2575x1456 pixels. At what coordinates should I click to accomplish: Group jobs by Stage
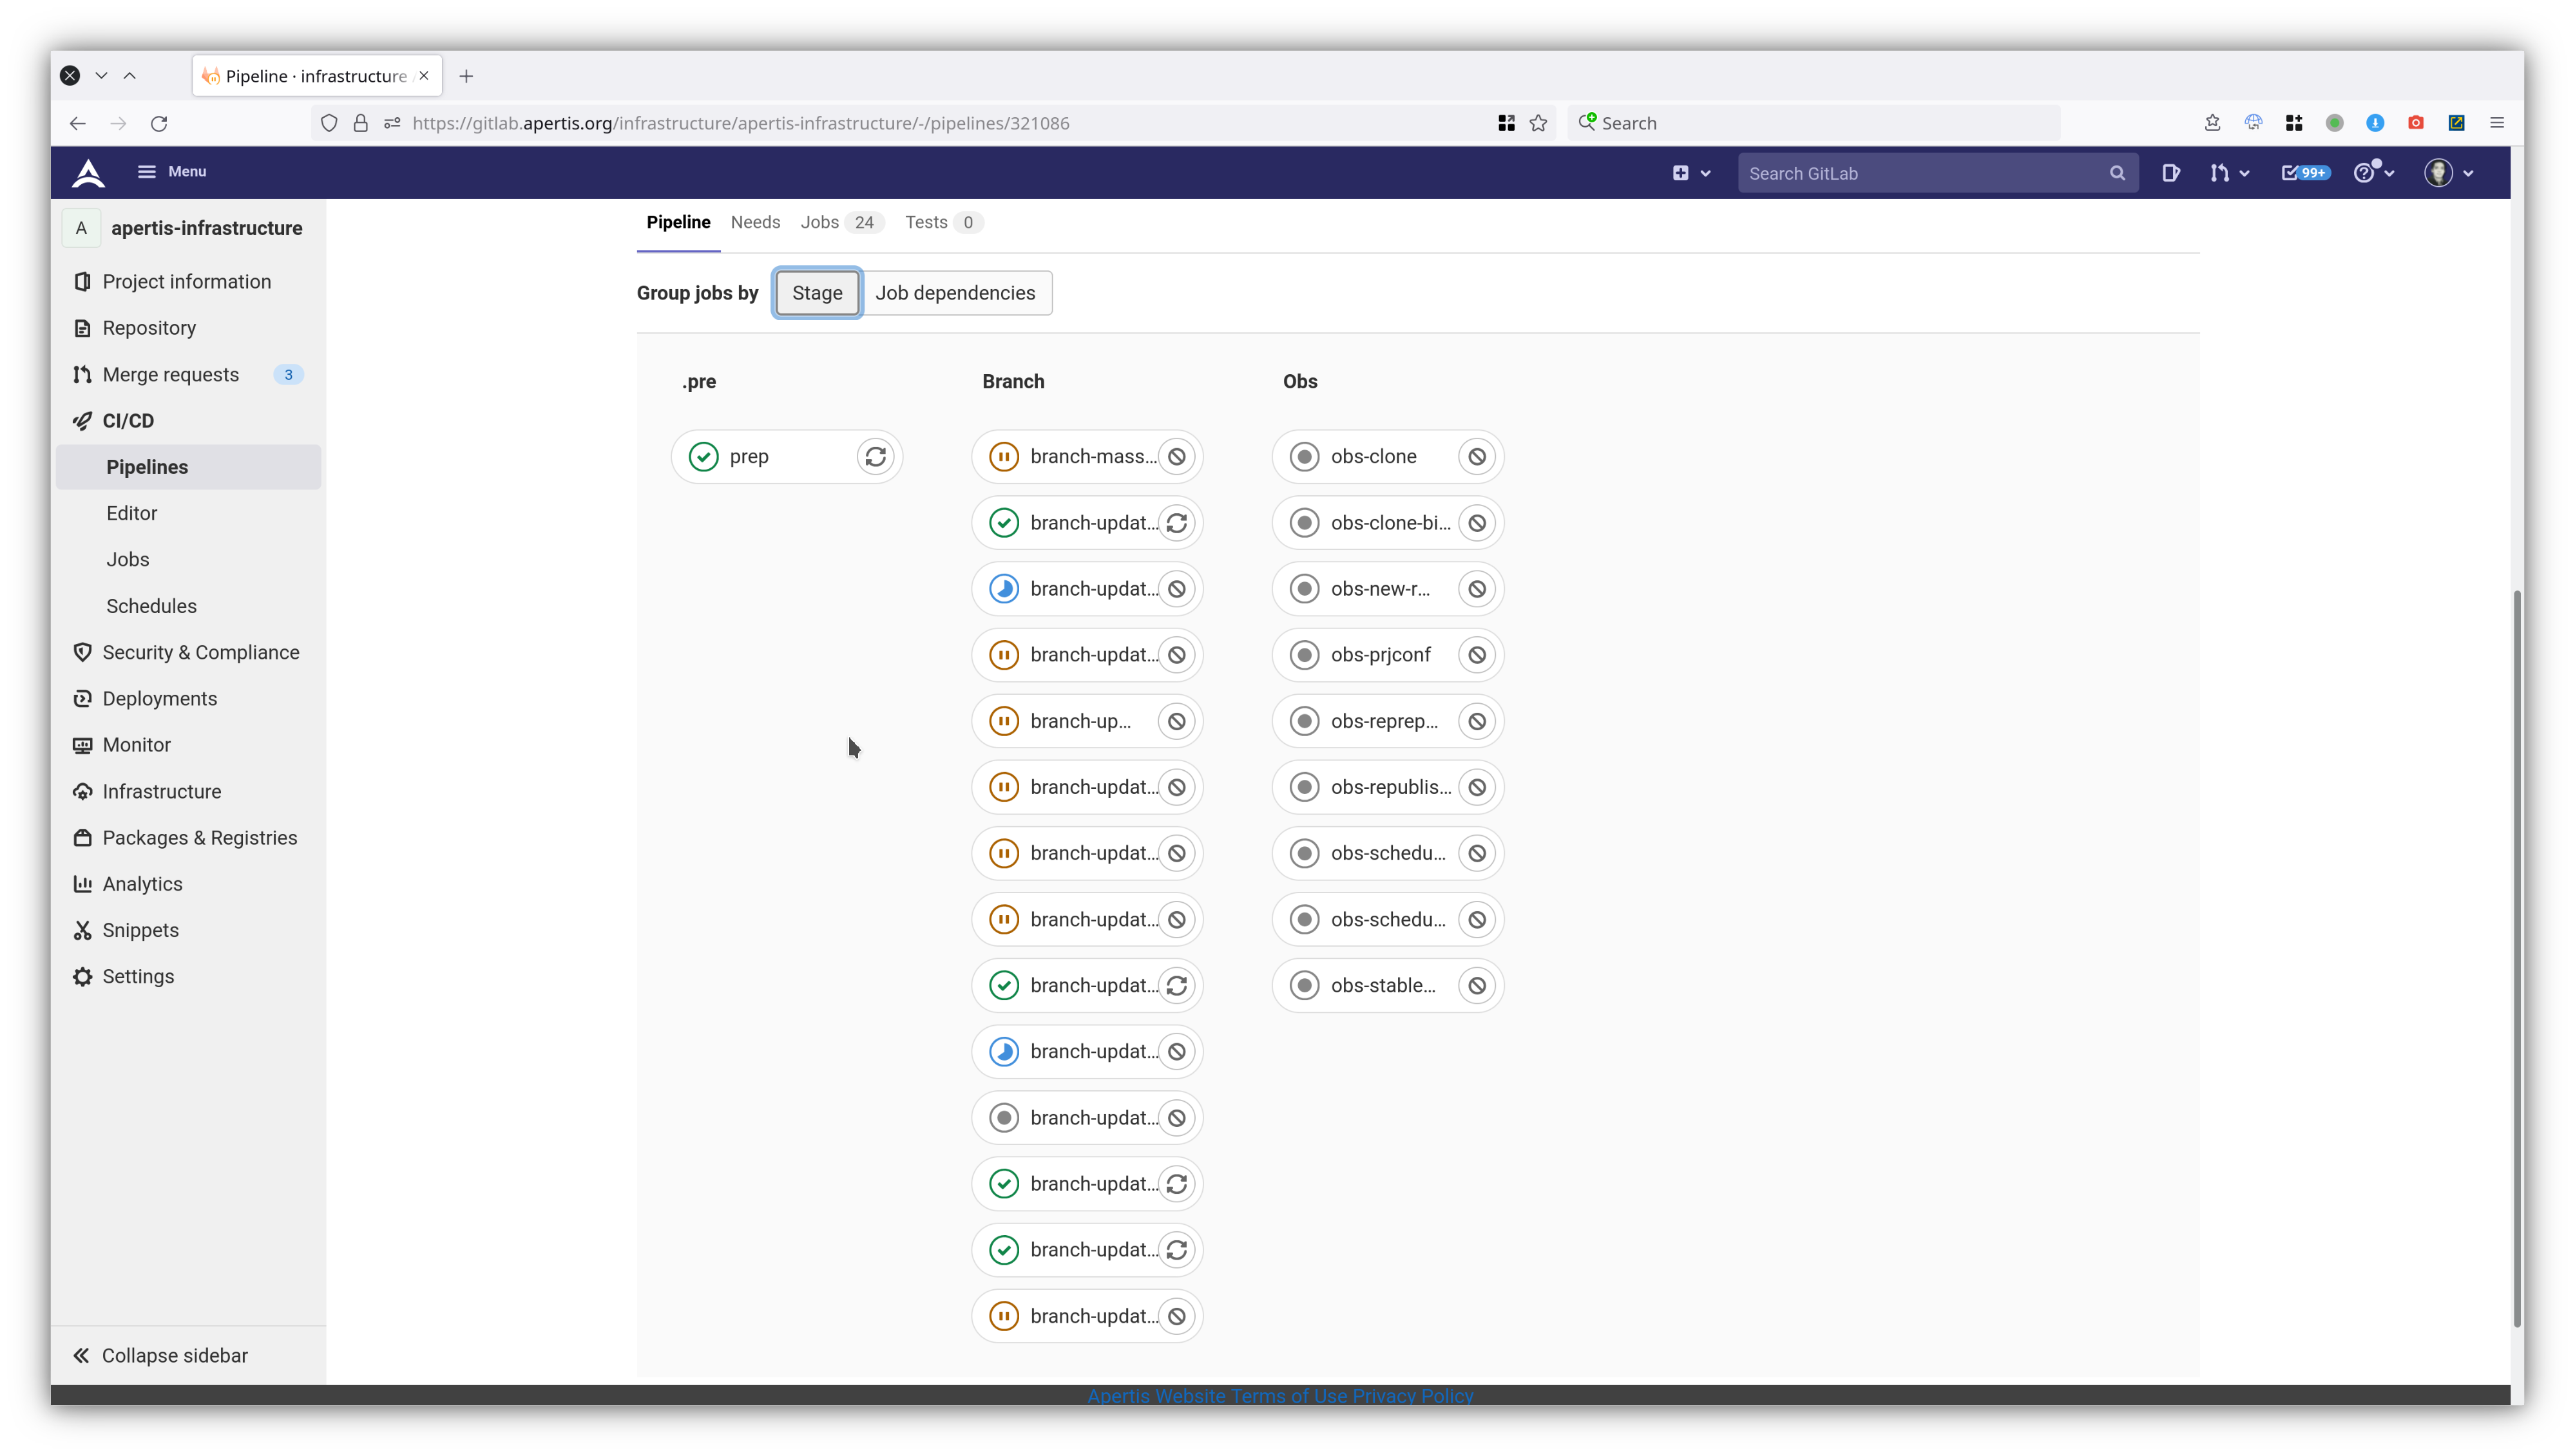pos(816,293)
